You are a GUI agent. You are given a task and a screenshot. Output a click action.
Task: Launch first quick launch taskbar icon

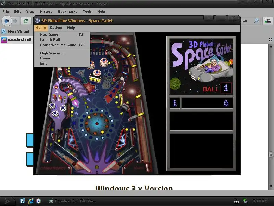coord(22,201)
